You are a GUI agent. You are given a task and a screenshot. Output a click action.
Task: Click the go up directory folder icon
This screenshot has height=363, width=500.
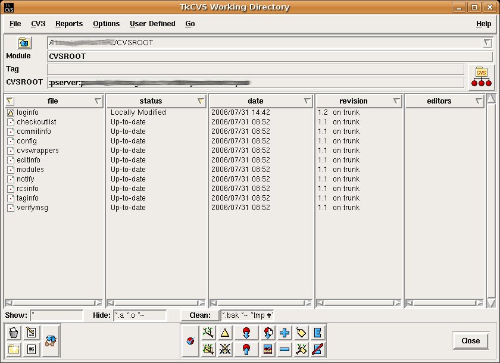pyautogui.click(x=24, y=43)
